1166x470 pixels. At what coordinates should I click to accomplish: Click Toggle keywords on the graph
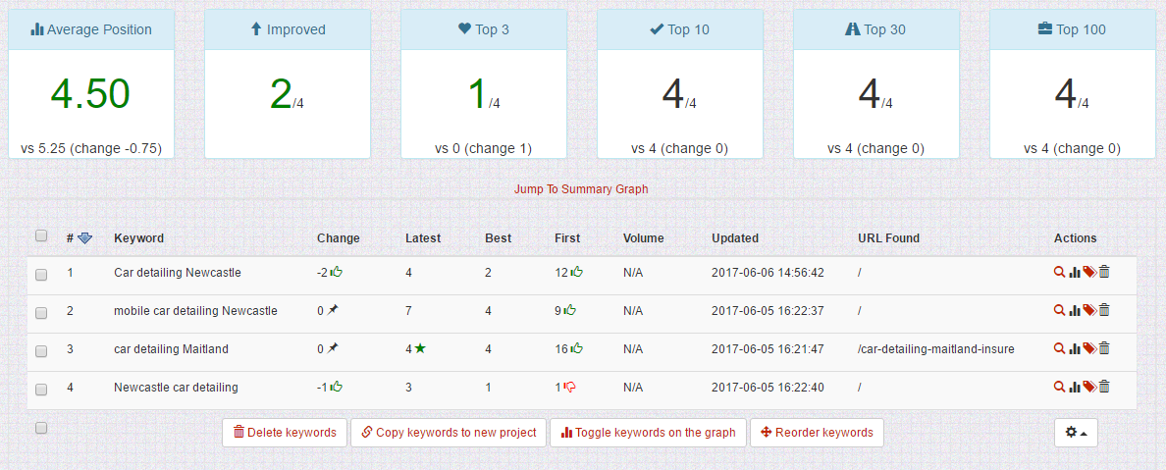coord(648,432)
